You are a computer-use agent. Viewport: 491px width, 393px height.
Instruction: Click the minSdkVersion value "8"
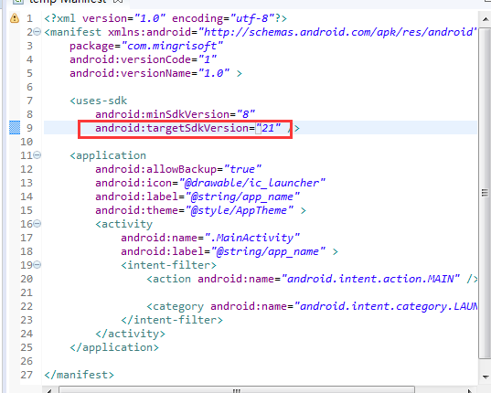246,114
